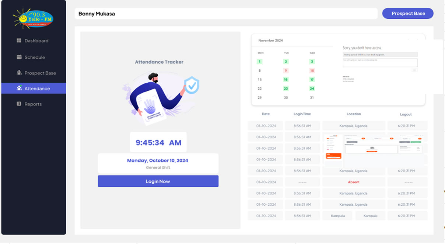Click the red Absent status cell
Screen dimensions: 445x244
click(353, 182)
